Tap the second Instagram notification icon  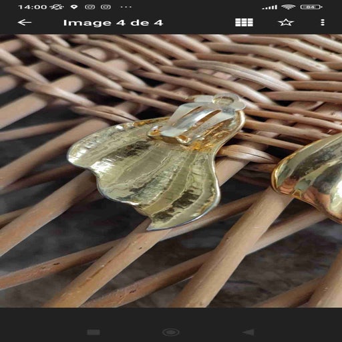(x=106, y=7)
